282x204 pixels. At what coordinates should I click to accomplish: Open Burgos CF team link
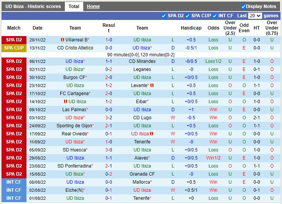[x=74, y=77]
